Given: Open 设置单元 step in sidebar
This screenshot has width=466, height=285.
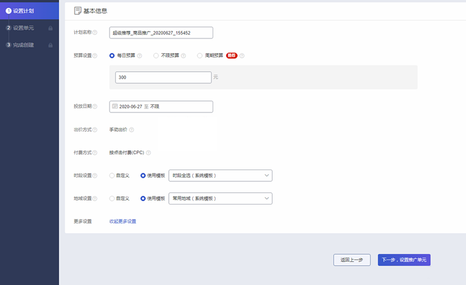Looking at the screenshot, I should (30, 28).
